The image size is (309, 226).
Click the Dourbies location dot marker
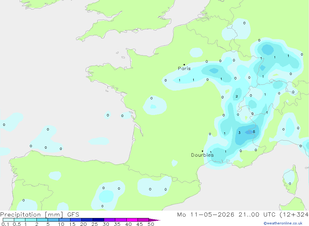202,151
